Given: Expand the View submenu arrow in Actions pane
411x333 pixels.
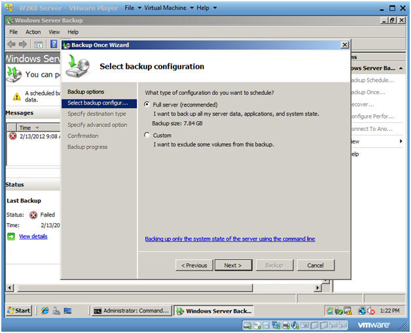Looking at the screenshot, I should [401, 141].
